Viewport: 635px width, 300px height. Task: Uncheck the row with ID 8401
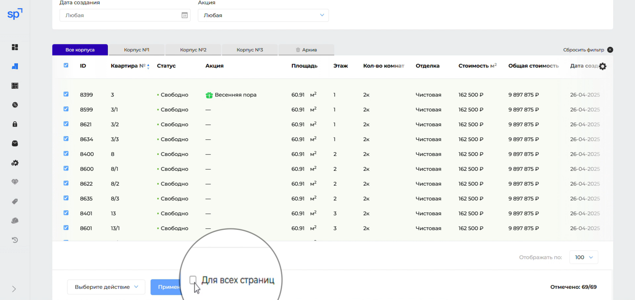[66, 213]
